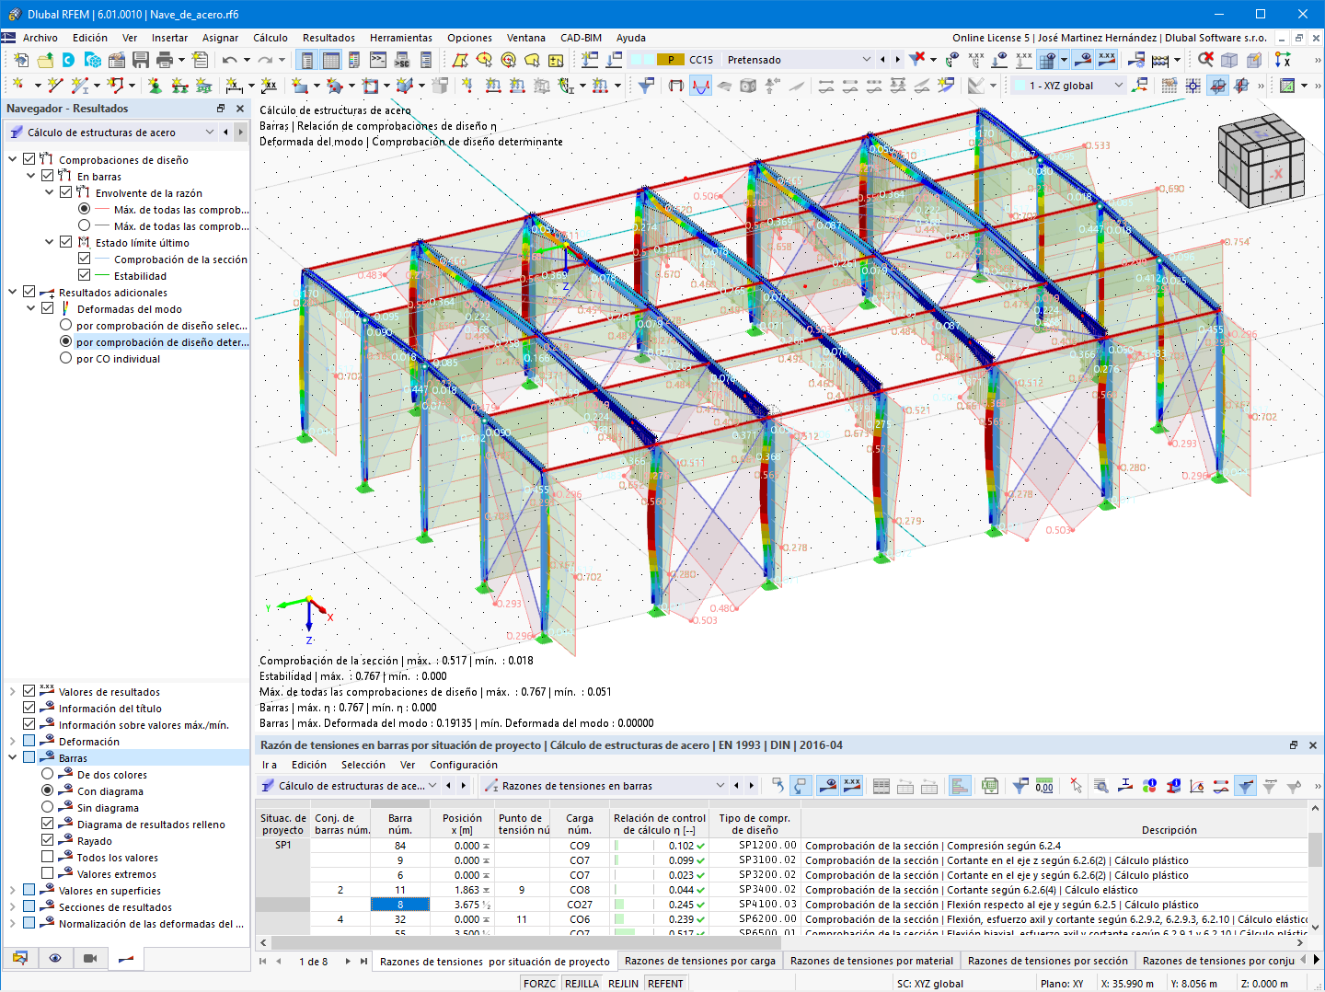Screen dimensions: 1325x992
Task: Switch to 'Razones de tensiones por carga' tab
Action: pyautogui.click(x=700, y=961)
